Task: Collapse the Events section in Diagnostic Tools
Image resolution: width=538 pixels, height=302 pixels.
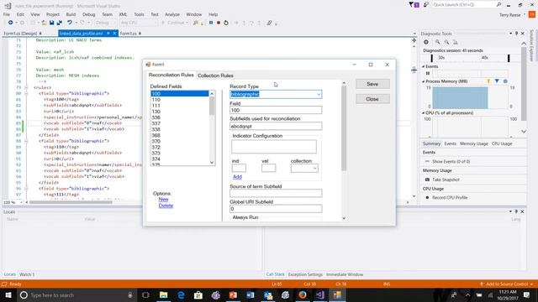Action: [423, 66]
